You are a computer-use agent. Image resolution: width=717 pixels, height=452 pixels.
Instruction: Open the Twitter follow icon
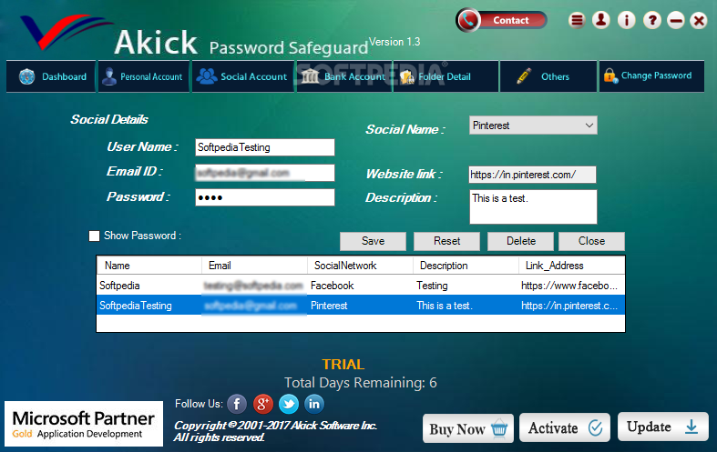(x=289, y=404)
